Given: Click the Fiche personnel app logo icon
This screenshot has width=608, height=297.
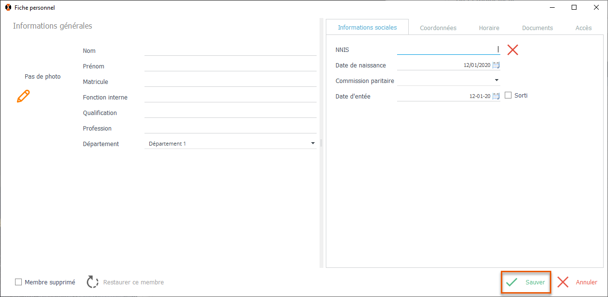Looking at the screenshot, I should 8,7.
